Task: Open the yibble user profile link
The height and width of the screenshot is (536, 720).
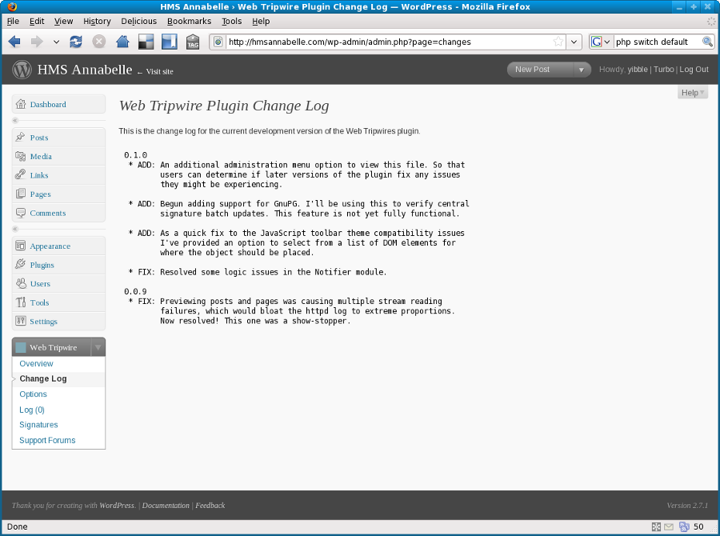Action: [638, 70]
